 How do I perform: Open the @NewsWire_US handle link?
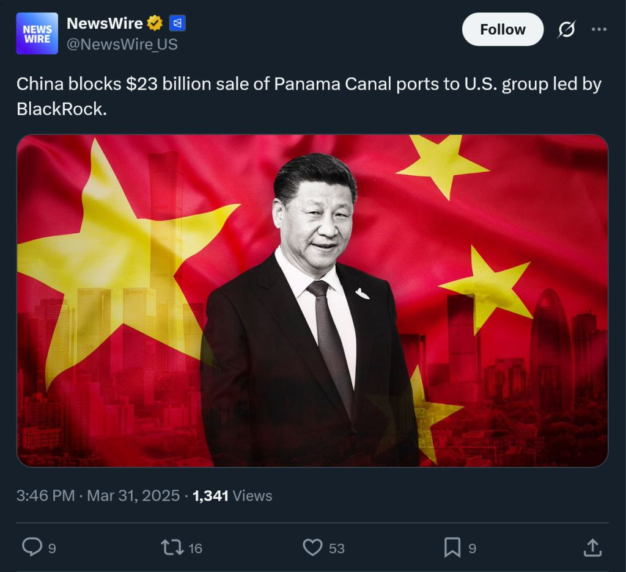tap(122, 44)
